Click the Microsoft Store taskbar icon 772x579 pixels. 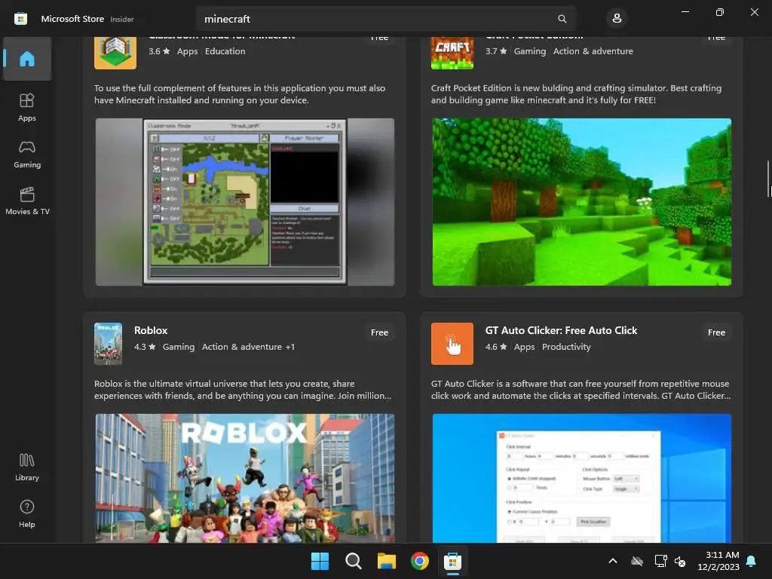tap(452, 561)
